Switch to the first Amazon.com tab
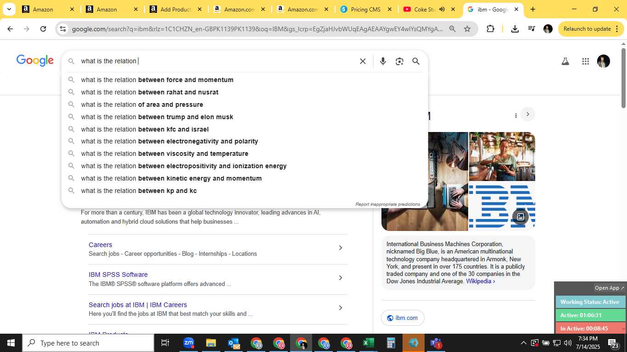Screen dimensions: 627x352 pyautogui.click(x=239, y=9)
